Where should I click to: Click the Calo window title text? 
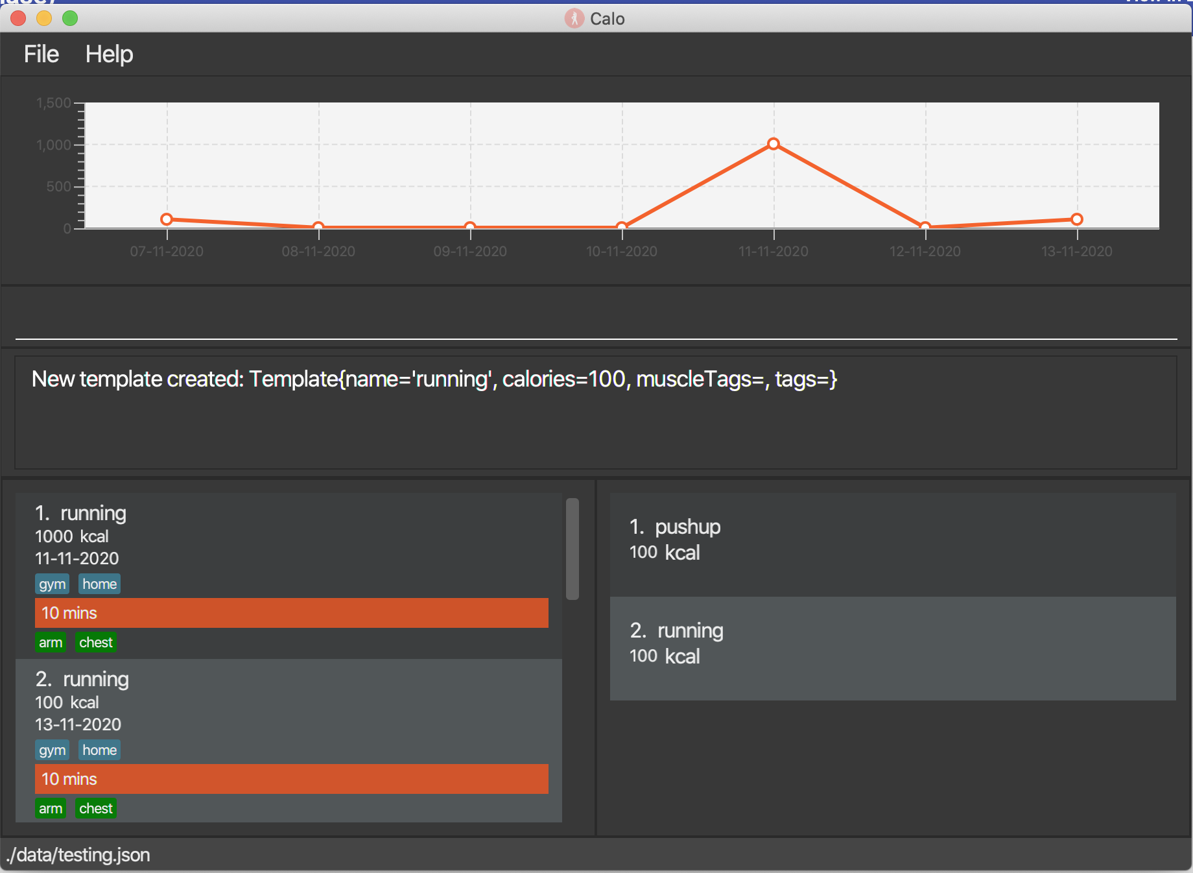click(608, 19)
